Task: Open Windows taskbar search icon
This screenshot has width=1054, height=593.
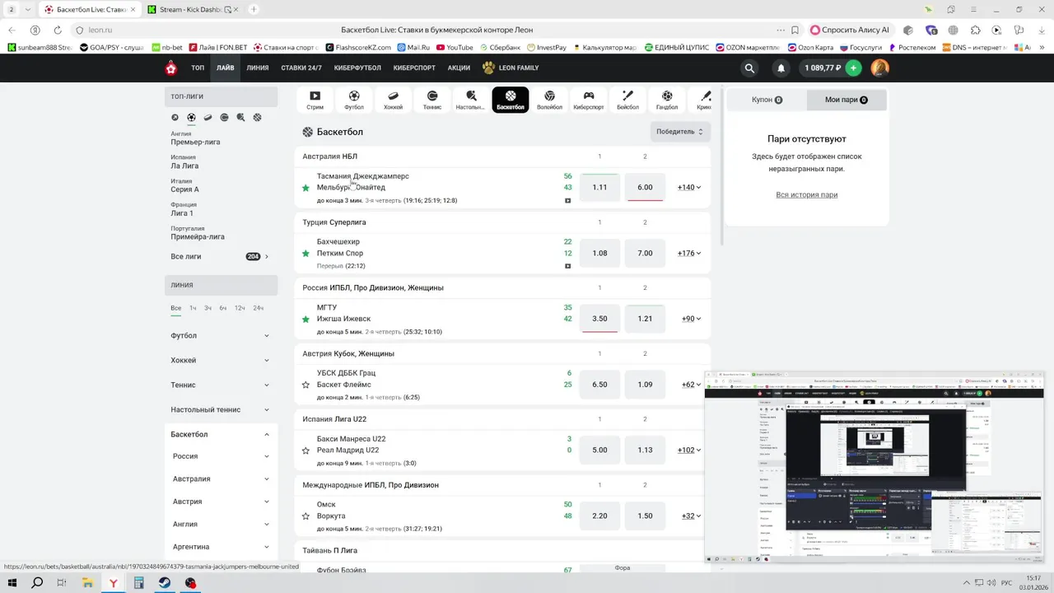Action: click(37, 583)
